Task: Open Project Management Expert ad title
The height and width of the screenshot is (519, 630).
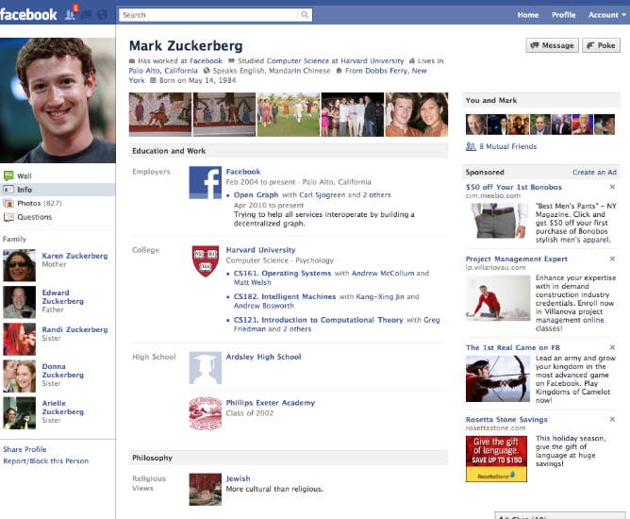Action: (516, 259)
